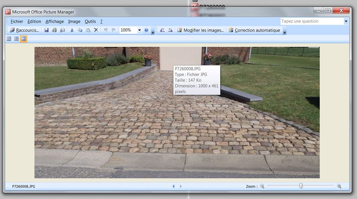This screenshot has width=357, height=199.
Task: Copy using the copy icon
Action: tap(80, 30)
